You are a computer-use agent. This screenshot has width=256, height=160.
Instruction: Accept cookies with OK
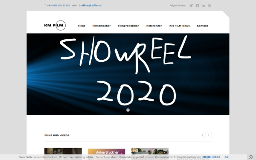click(227, 157)
